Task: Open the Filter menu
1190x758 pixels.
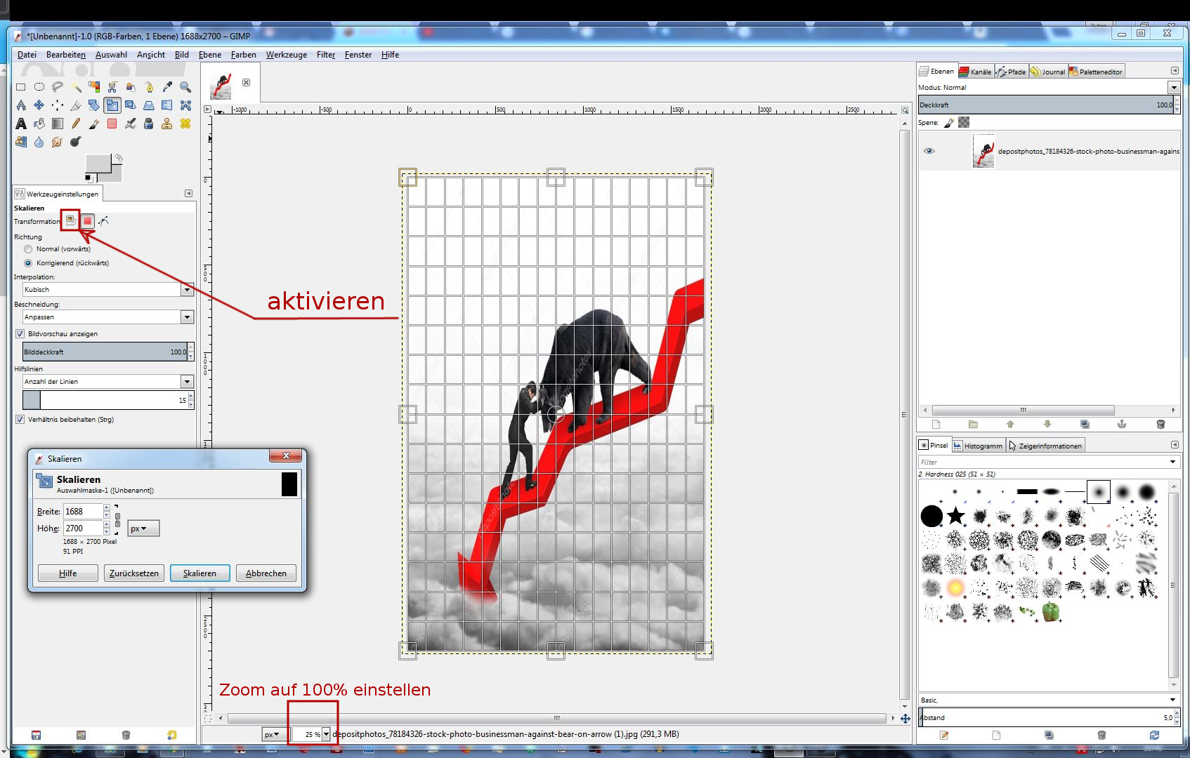Action: tap(325, 55)
